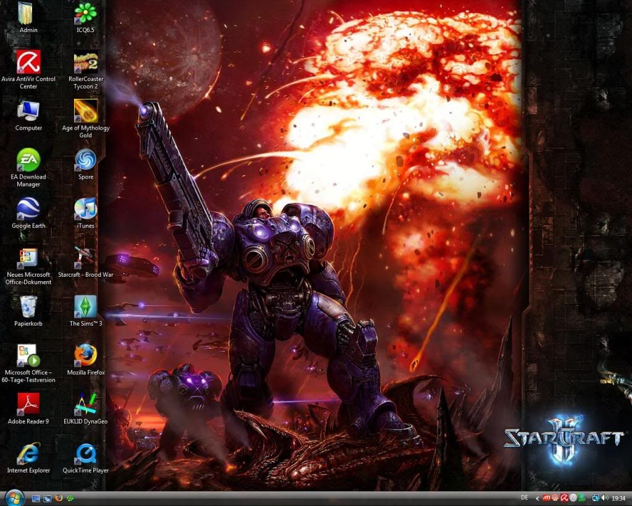
Task: Select the Age of Mythology Gold icon
Action: 85,111
